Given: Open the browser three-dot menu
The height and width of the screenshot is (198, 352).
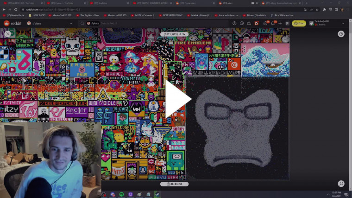Looking at the screenshot, I should (348, 10).
